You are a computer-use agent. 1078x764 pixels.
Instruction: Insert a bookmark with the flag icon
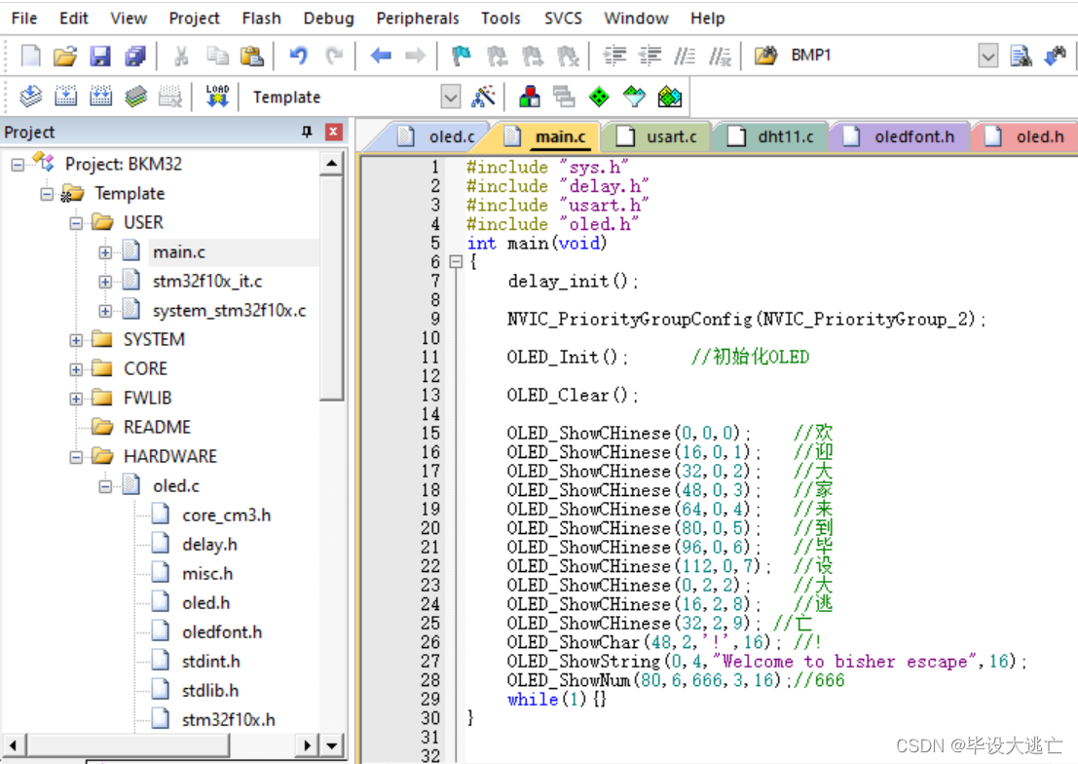pos(462,56)
